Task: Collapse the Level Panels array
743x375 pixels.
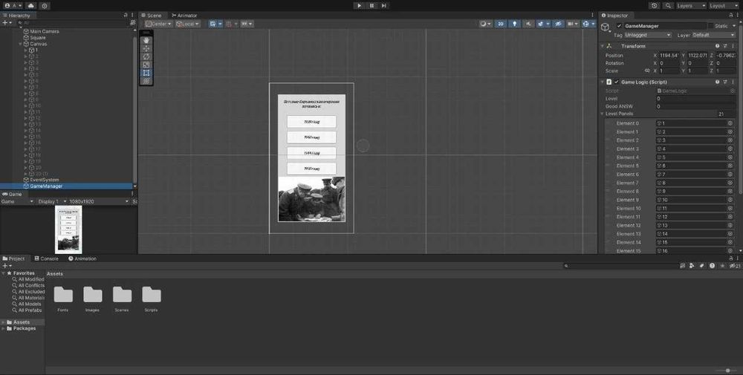Action: [x=603, y=114]
